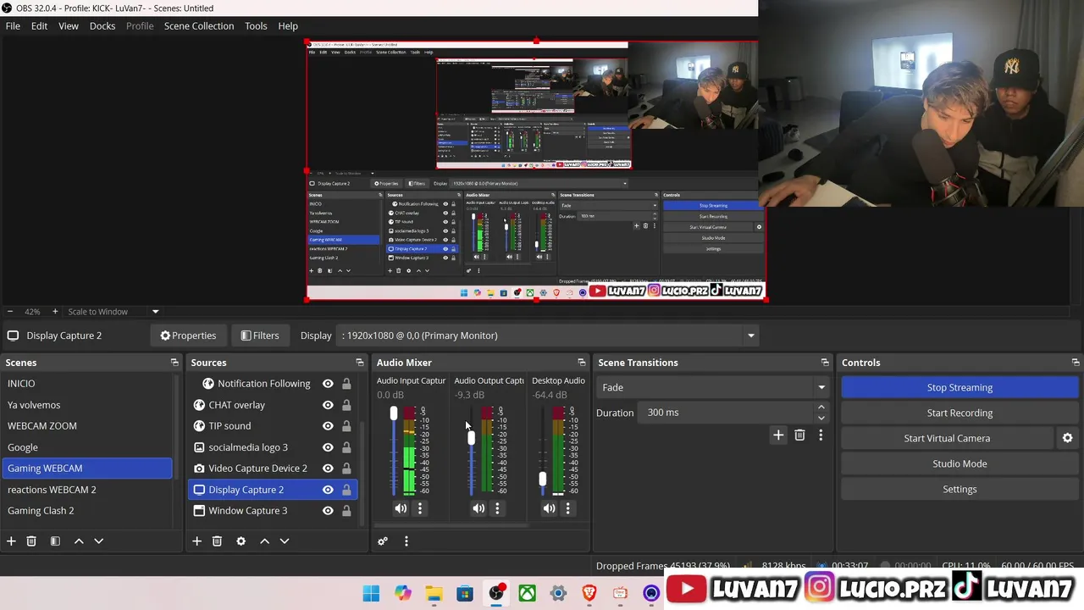The width and height of the screenshot is (1084, 610).
Task: Open Audio Output Capture options dots
Action: tap(497, 508)
